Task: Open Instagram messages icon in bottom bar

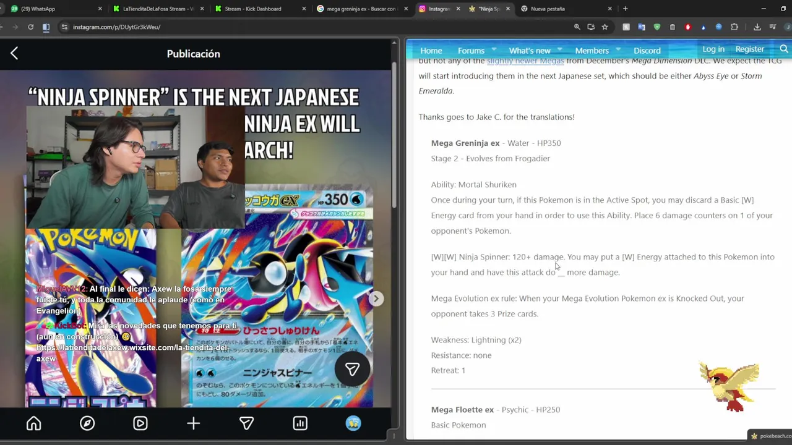Action: [x=247, y=423]
